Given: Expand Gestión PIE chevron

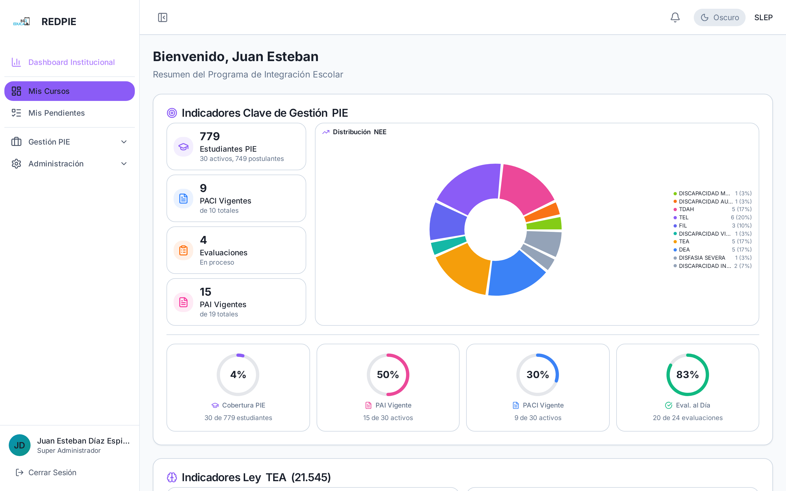Looking at the screenshot, I should point(124,142).
